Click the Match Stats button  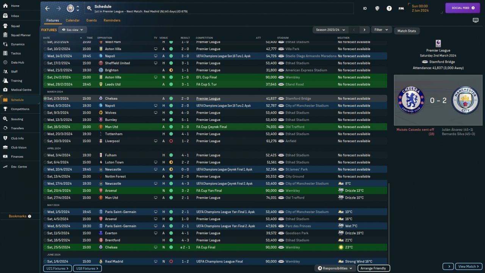pos(407,31)
